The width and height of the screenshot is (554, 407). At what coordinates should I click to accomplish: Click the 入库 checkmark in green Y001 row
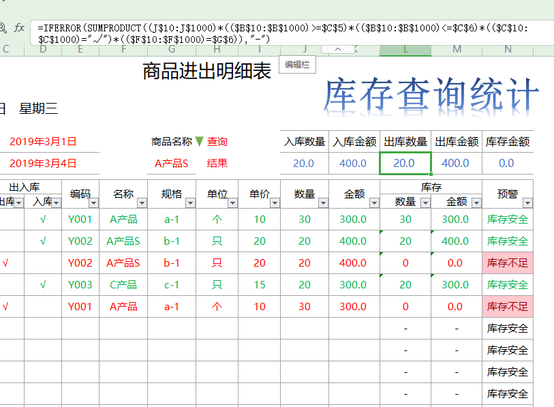[43, 220]
